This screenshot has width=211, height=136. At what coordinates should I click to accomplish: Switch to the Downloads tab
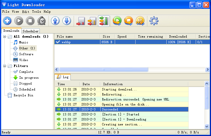click(x=11, y=31)
